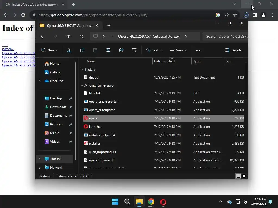
Task: Sort by the Type column header
Action: (197, 61)
